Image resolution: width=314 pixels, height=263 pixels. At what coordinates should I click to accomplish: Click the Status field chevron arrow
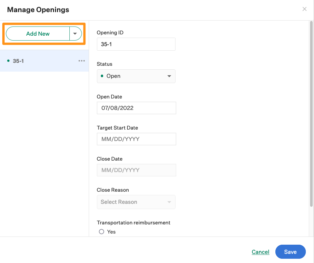[170, 76]
